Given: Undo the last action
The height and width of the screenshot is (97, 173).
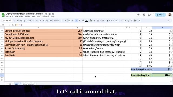Looking at the screenshot, I should coord(14,20).
